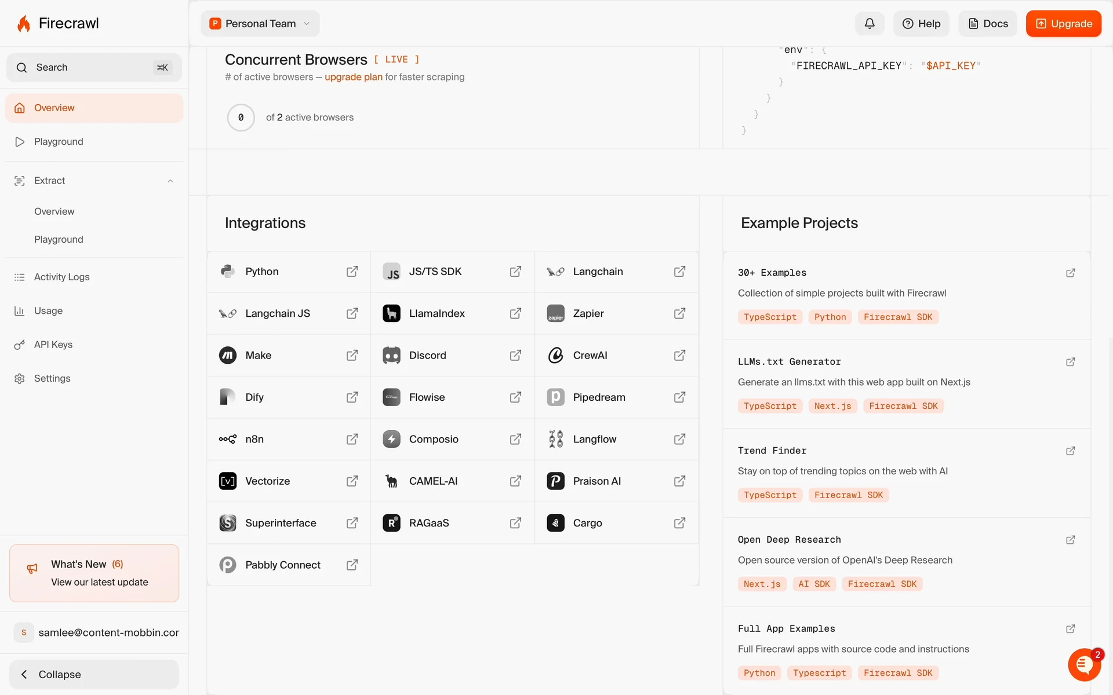Open the Docs button
The width and height of the screenshot is (1113, 695).
[x=988, y=24]
